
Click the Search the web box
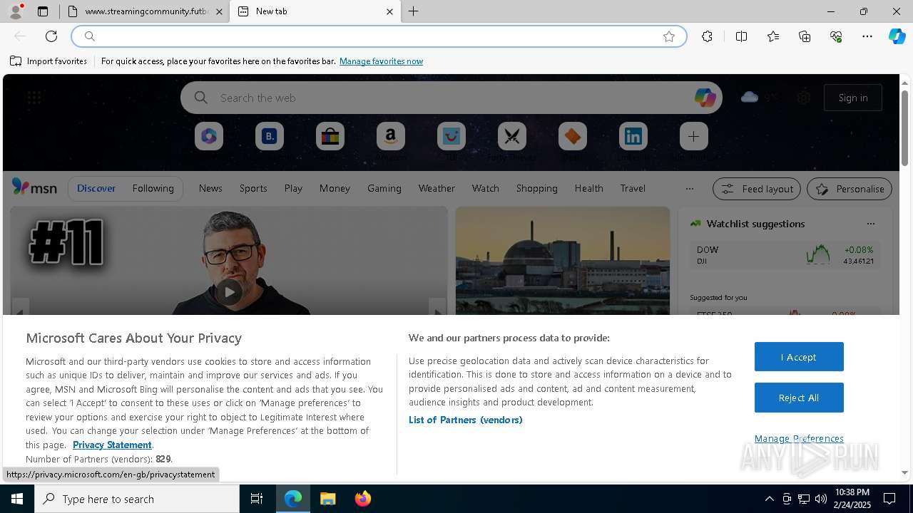point(451,98)
